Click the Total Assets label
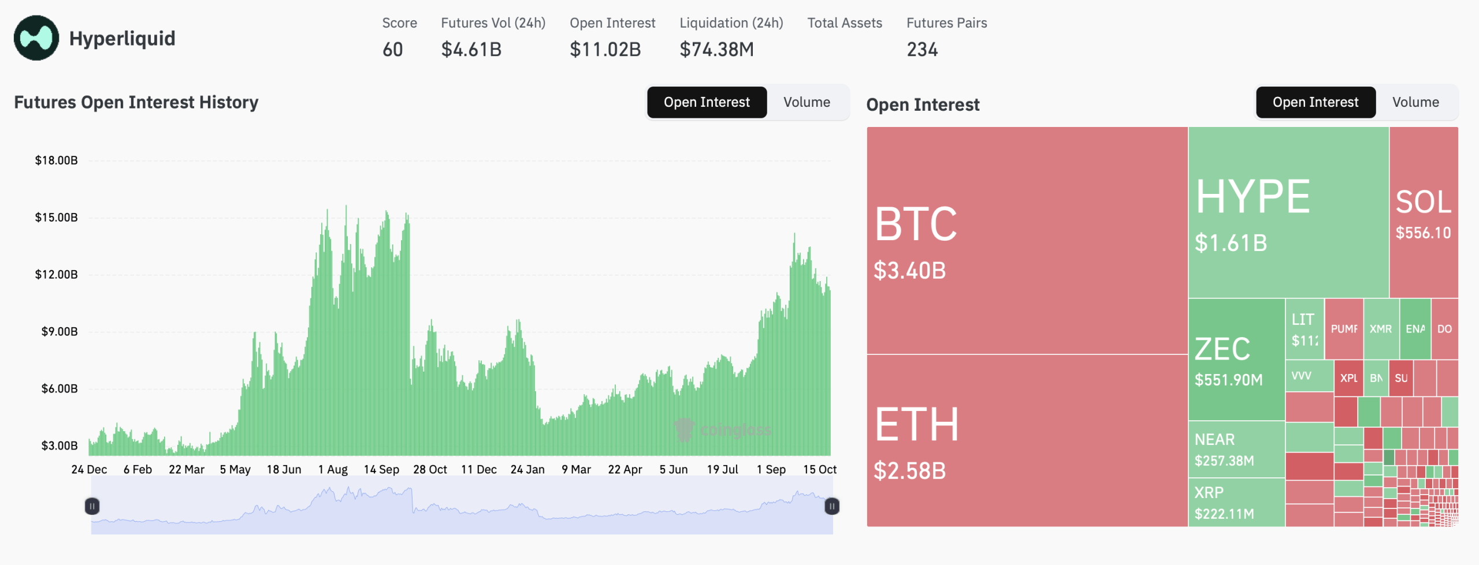This screenshot has height=565, width=1479. (845, 23)
